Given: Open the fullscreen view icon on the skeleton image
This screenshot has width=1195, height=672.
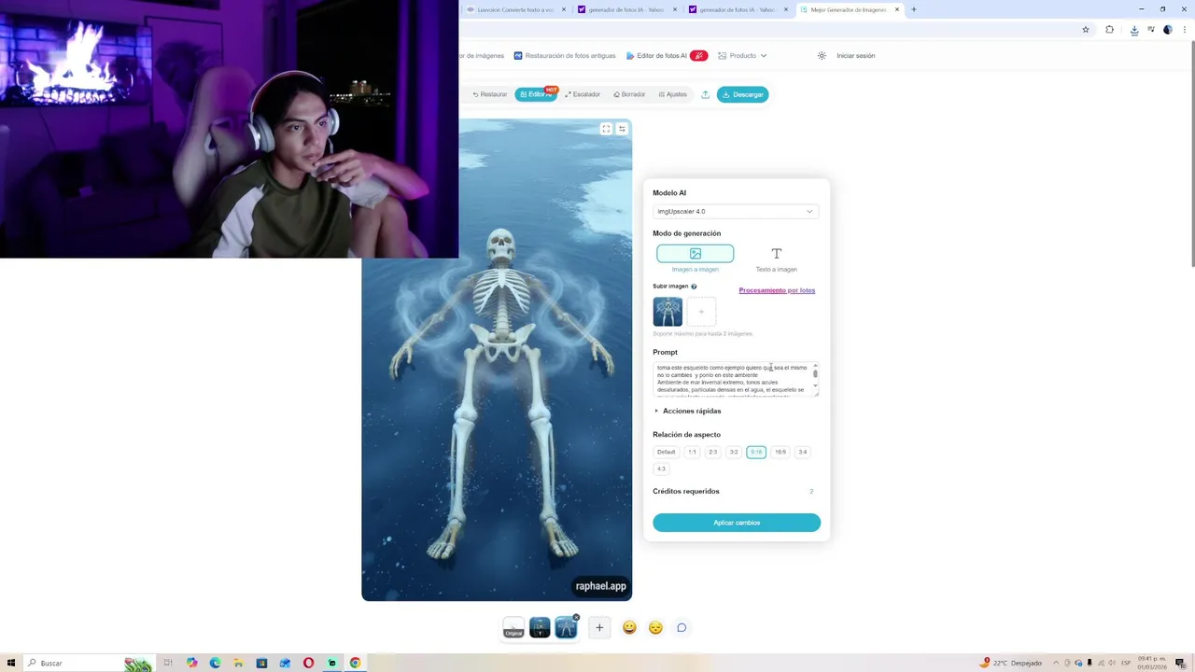Looking at the screenshot, I should 606,129.
